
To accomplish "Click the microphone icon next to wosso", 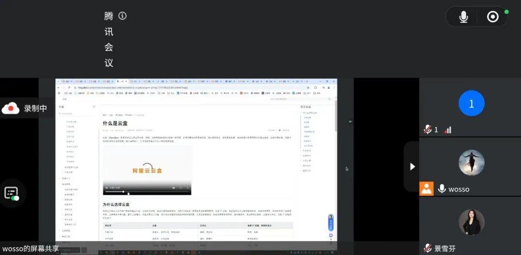I will (x=441, y=189).
